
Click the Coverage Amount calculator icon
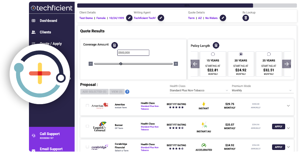(114, 45)
